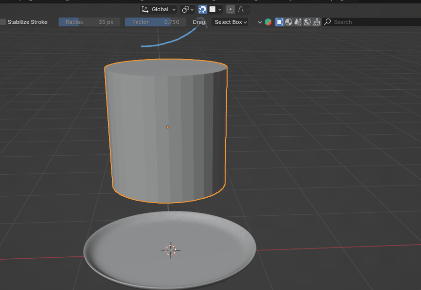Click the icon immediately left of search field
The height and width of the screenshot is (290, 421).
[316, 22]
